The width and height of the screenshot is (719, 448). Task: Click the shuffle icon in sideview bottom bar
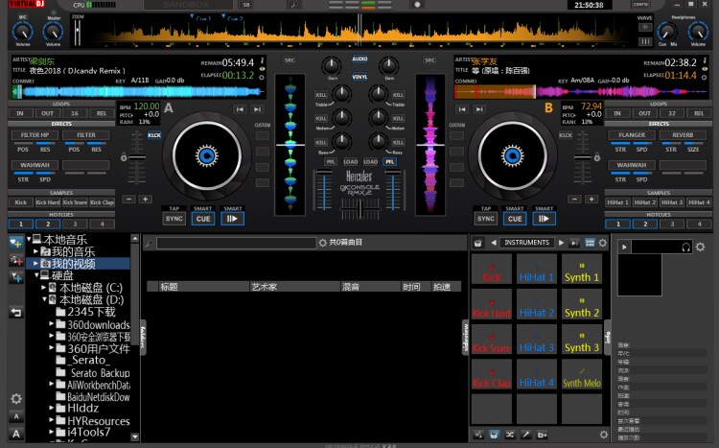pyautogui.click(x=509, y=435)
